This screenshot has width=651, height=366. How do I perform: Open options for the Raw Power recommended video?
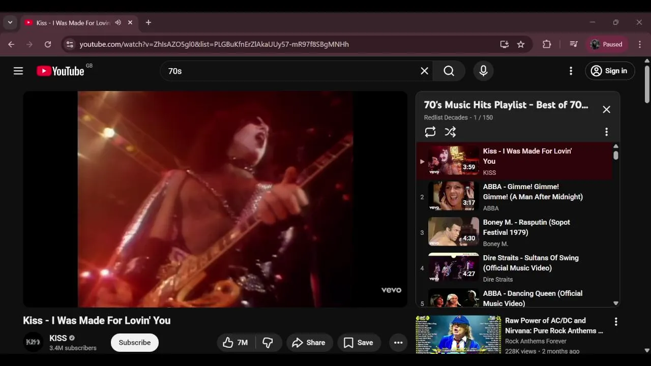point(616,322)
